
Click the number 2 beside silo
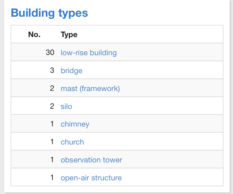click(52, 106)
